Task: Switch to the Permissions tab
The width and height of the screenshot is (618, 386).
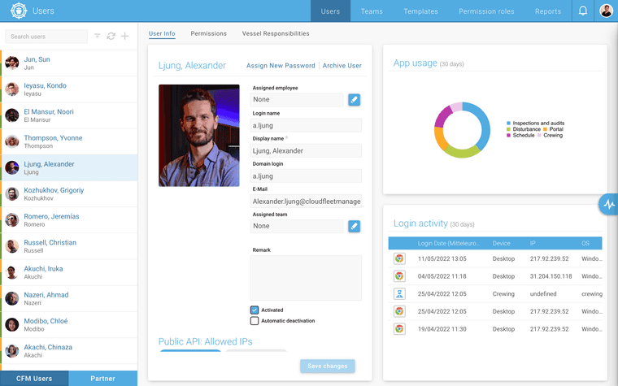Action: 208,33
